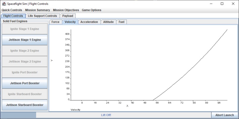
Task: Click the 8 value on the X axis
Action: click(82, 103)
